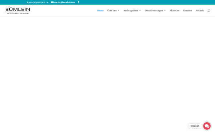Screen dimensions: 215x134
Task: Go to the Home menu item
Action: point(100,11)
